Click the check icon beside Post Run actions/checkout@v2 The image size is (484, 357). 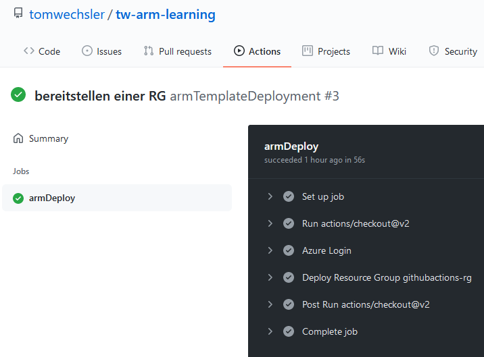(289, 304)
